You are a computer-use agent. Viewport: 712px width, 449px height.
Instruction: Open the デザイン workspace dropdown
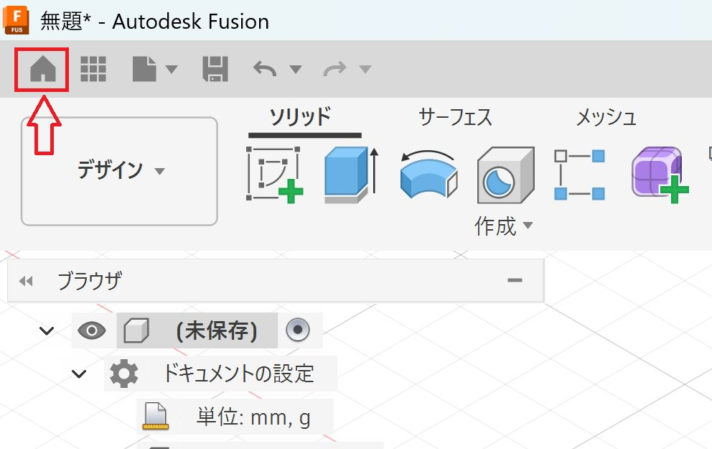120,171
